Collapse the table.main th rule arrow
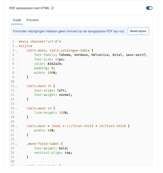 pyautogui.click(x=16, y=86)
